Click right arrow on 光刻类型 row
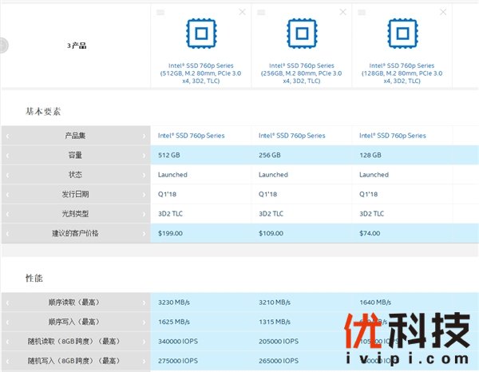 tap(144, 214)
